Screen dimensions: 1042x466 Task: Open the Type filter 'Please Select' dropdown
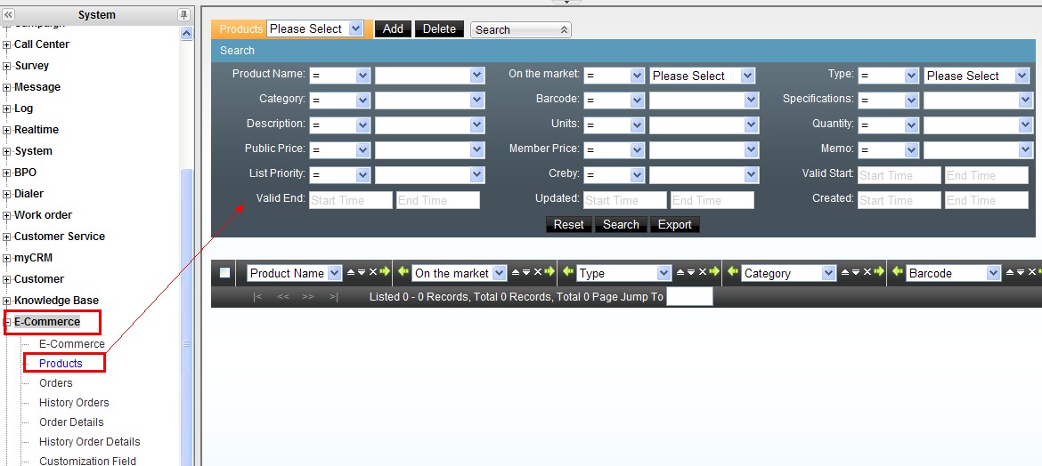click(x=976, y=76)
